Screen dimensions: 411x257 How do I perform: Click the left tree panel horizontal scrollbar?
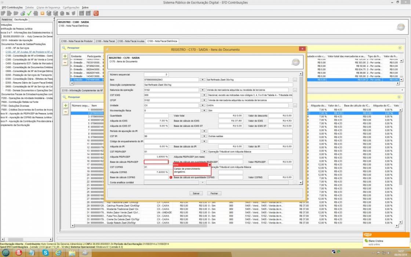tap(27, 239)
